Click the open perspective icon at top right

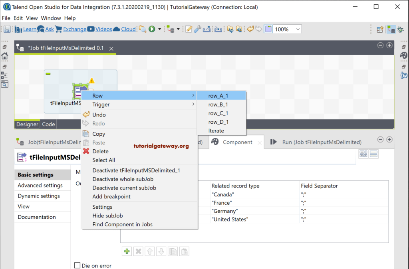(x=380, y=30)
